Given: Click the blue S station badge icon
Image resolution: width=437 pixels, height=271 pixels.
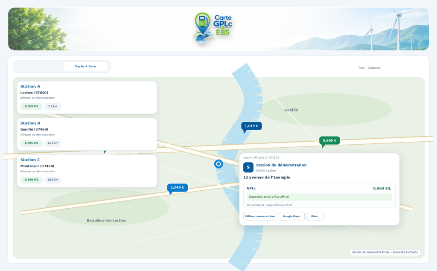Looking at the screenshot, I should tap(248, 167).
